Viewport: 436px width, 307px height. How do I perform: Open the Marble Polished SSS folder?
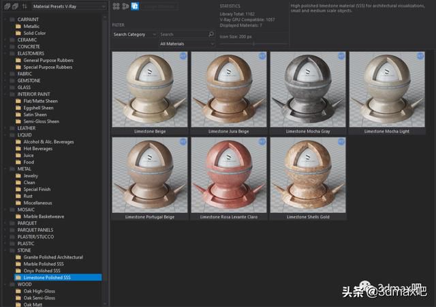tap(44, 264)
